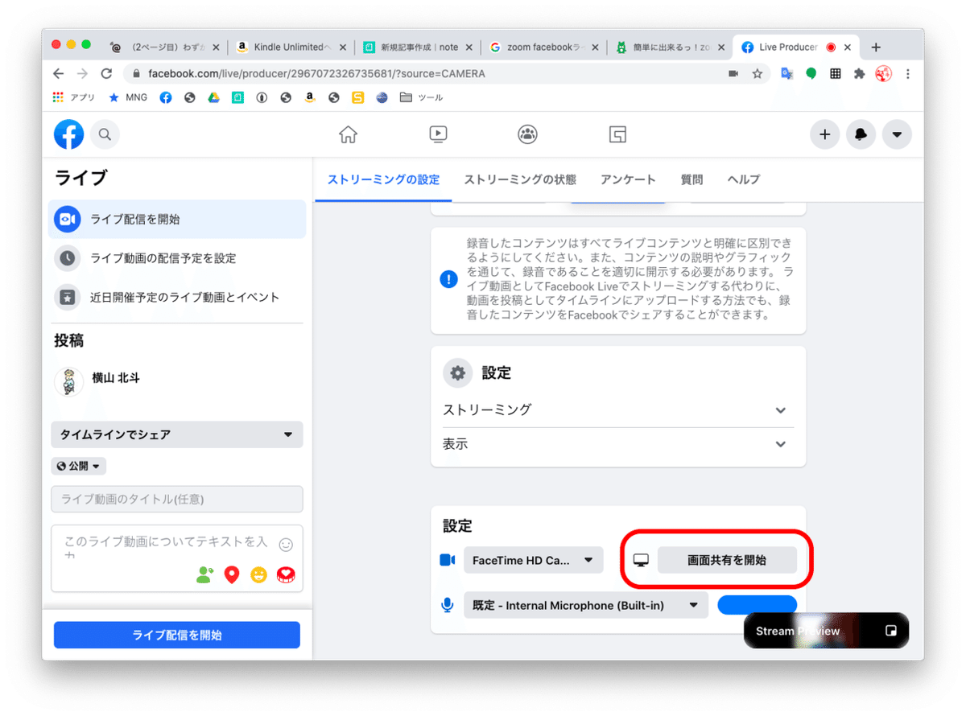Switch to the ストリーミングの状態 tab
The image size is (966, 716).
519,179
